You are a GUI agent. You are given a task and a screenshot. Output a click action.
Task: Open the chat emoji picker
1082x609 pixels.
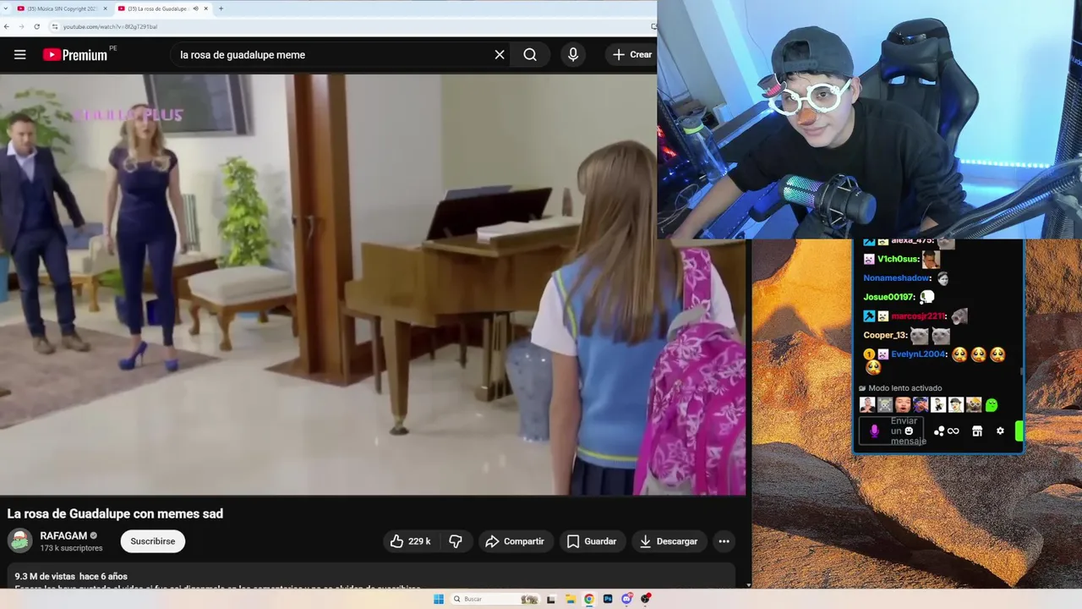tap(909, 431)
